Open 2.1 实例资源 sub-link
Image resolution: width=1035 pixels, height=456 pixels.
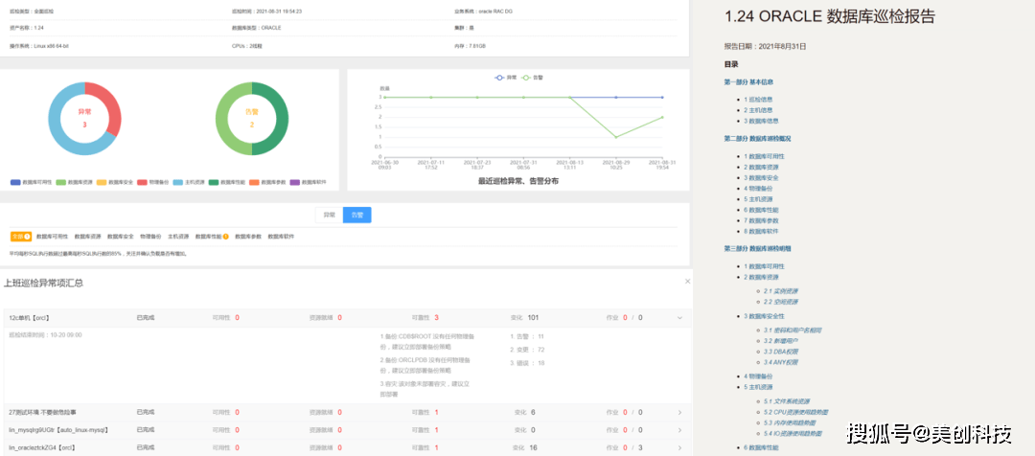click(781, 291)
